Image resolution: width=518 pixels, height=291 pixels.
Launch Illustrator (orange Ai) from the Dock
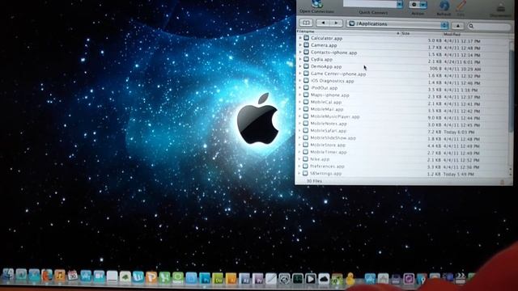231,279
